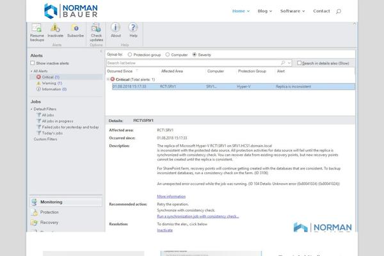Run a synchronization job with consistency check
This screenshot has height=256, width=384.
point(198,216)
